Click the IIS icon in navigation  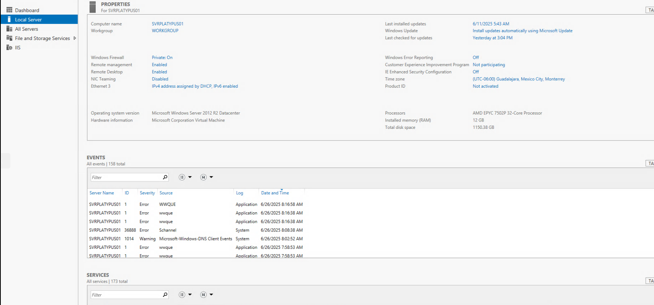click(x=9, y=48)
